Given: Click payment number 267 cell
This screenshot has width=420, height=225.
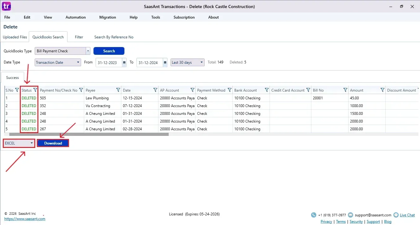Looking at the screenshot, I should point(61,129).
